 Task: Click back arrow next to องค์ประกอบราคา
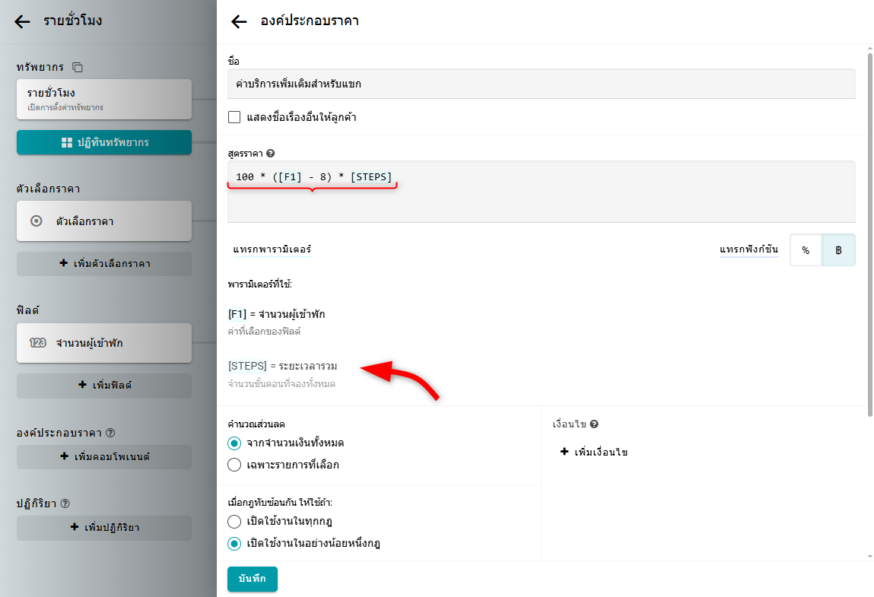pyautogui.click(x=239, y=21)
